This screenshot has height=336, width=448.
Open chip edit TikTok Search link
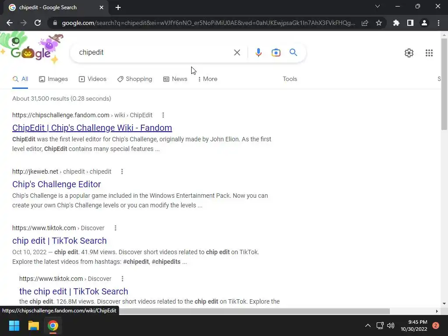click(x=59, y=241)
